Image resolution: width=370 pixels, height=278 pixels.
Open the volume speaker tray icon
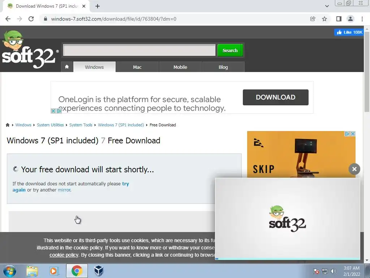334,271
